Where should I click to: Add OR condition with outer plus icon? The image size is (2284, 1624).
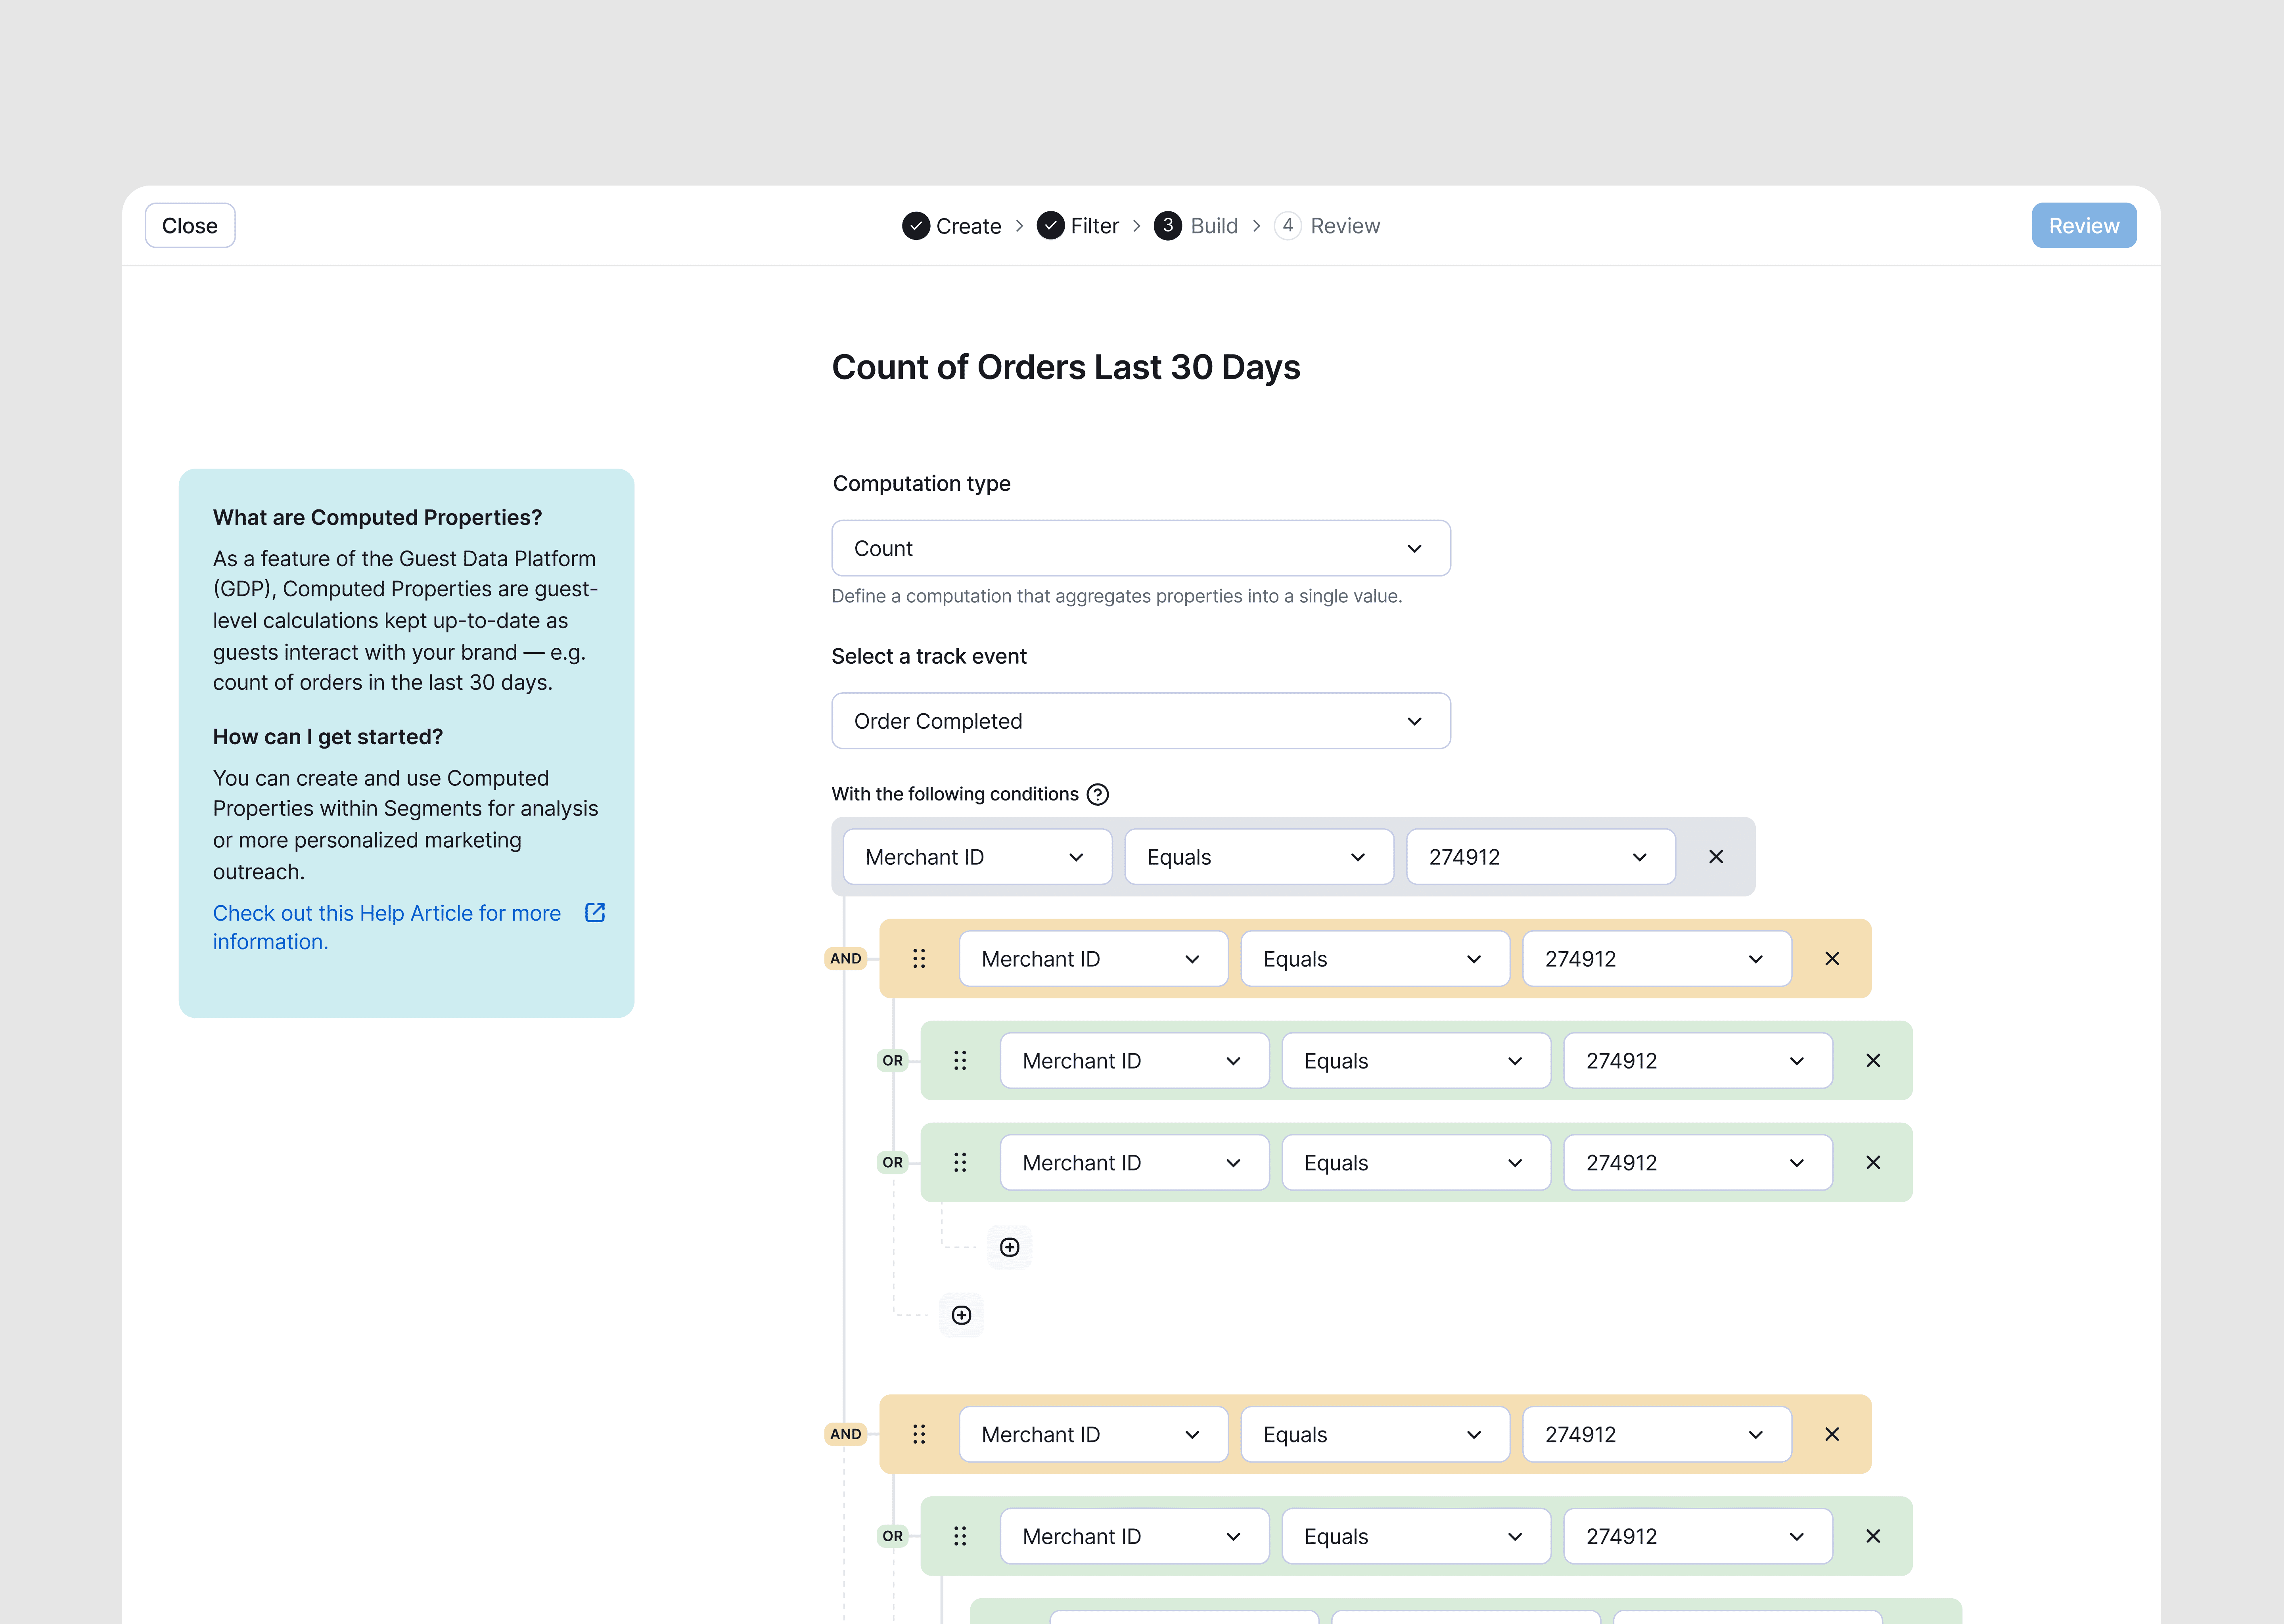pyautogui.click(x=961, y=1315)
